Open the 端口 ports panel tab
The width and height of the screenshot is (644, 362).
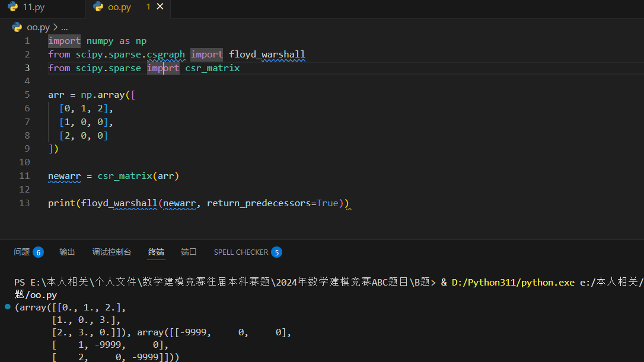click(x=189, y=252)
